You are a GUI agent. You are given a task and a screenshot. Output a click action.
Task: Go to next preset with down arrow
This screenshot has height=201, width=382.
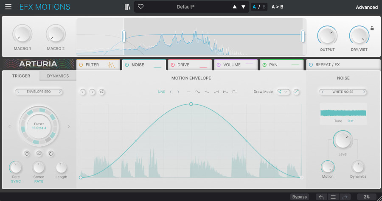(243, 7)
